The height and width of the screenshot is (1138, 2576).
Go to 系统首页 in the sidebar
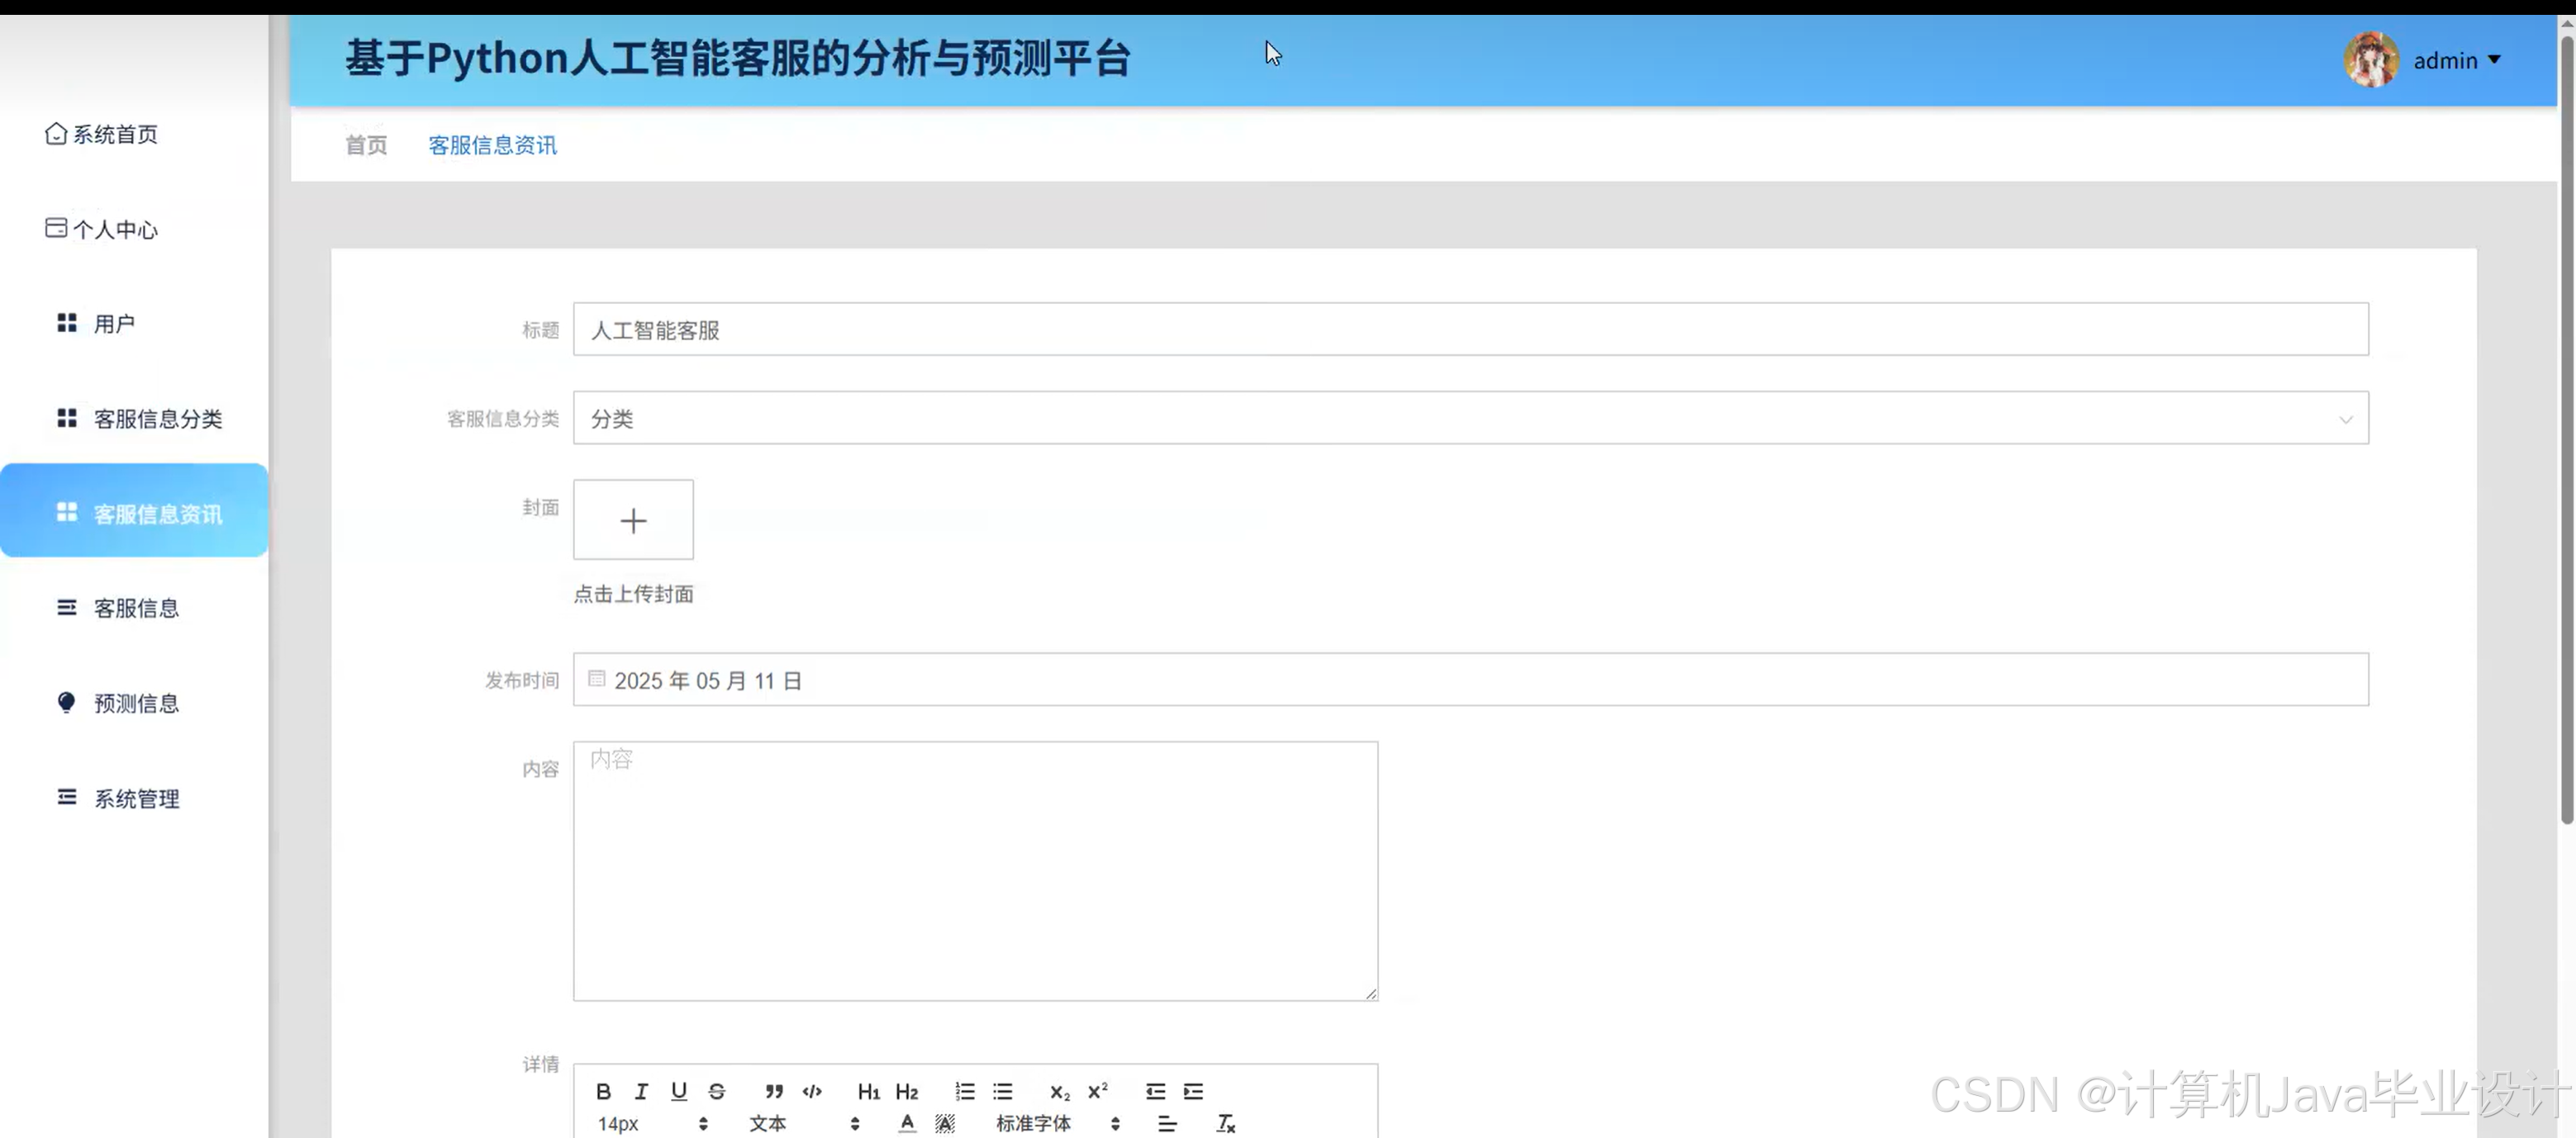click(x=102, y=134)
